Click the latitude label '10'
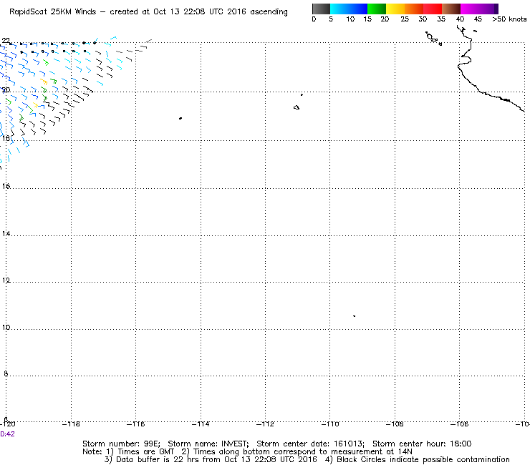The width and height of the screenshot is (530, 465). pyautogui.click(x=6, y=327)
